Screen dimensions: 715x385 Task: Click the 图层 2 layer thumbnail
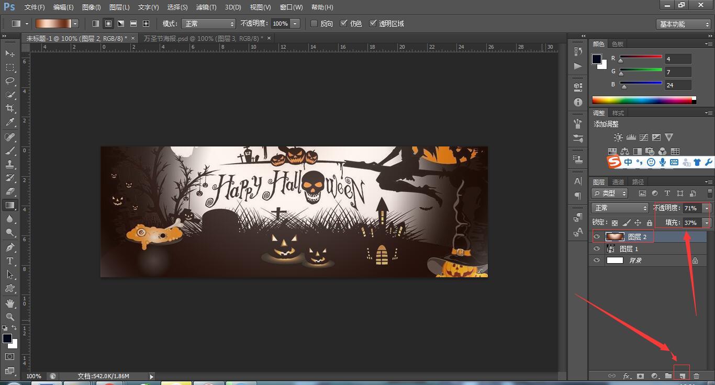tap(615, 237)
